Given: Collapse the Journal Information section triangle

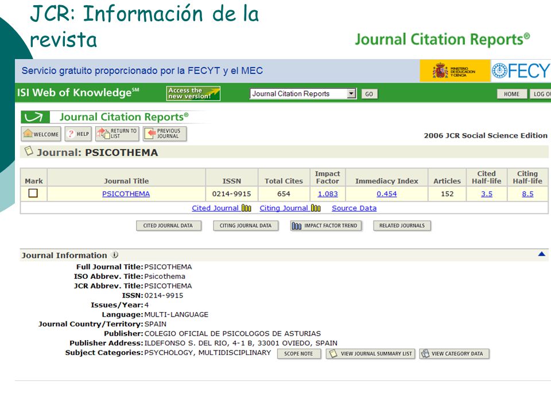Looking at the screenshot, I should pos(541,254).
